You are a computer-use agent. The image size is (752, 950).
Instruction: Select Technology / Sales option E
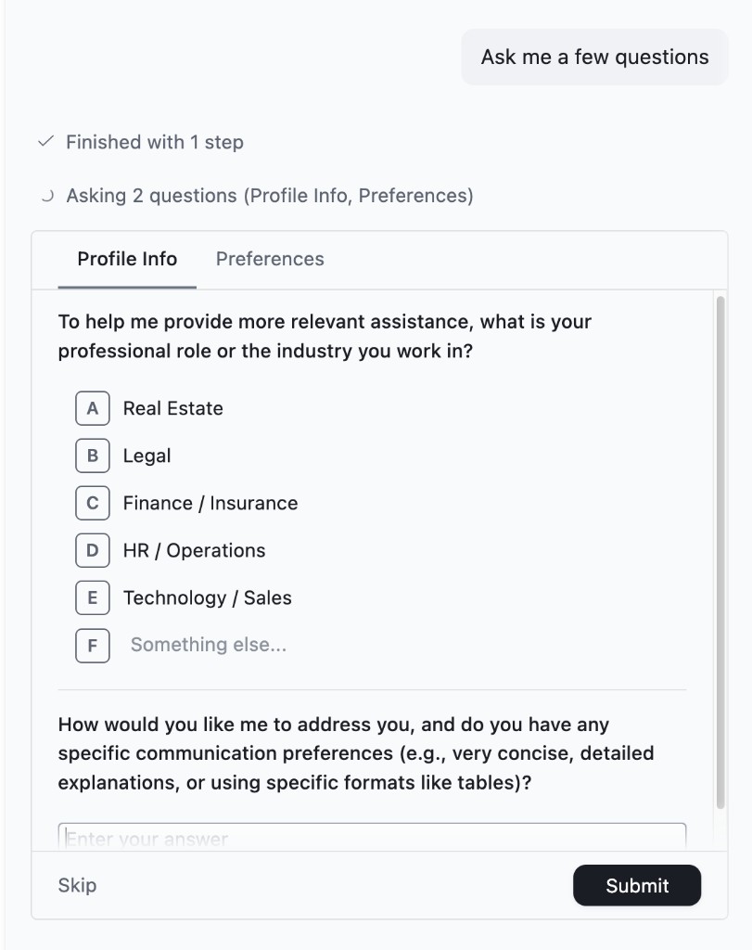tap(207, 597)
